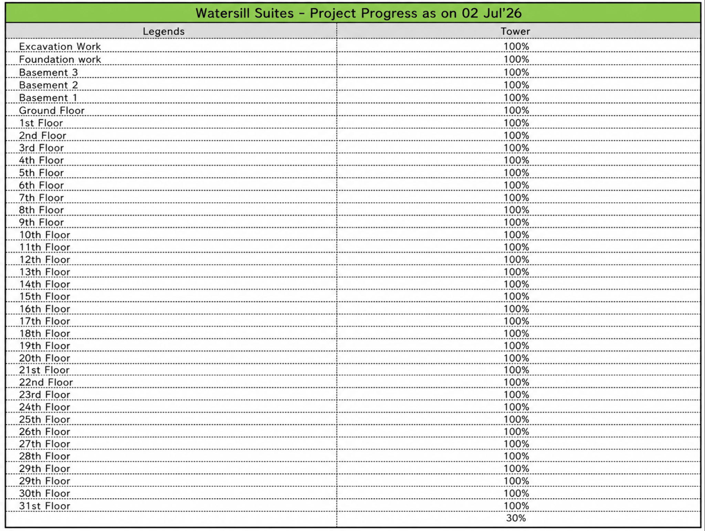Select the "22nd Floor" label
This screenshot has height=531, width=705.
click(x=46, y=382)
